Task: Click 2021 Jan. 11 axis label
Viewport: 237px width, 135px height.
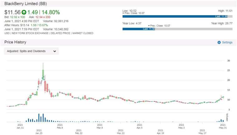Action: [x=20, y=126]
